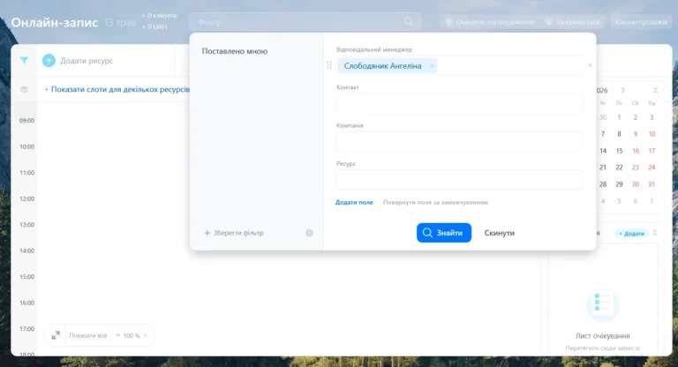Screen dimensions: 678x367
Task: Open the filter settings gear icon
Action: pos(309,233)
